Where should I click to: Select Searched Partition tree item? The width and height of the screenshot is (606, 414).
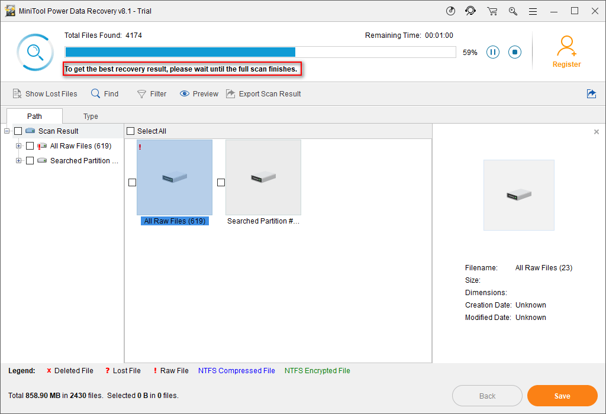click(x=84, y=161)
